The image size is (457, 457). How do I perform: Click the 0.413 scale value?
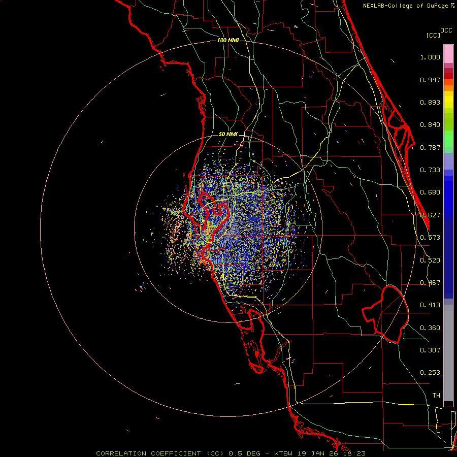tap(430, 305)
